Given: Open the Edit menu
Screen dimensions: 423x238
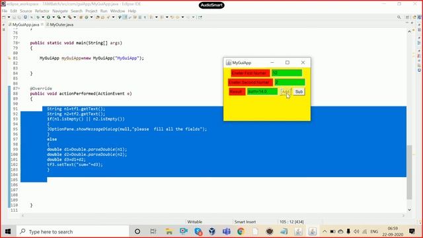Looking at the screenshot, I should [x=13, y=11].
